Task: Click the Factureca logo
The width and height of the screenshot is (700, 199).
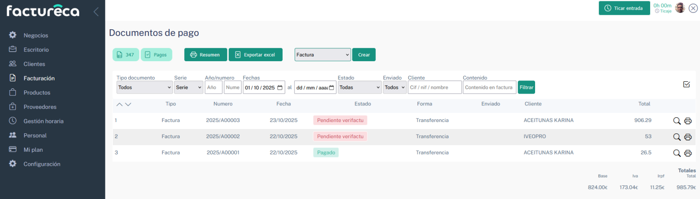Action: (43, 11)
